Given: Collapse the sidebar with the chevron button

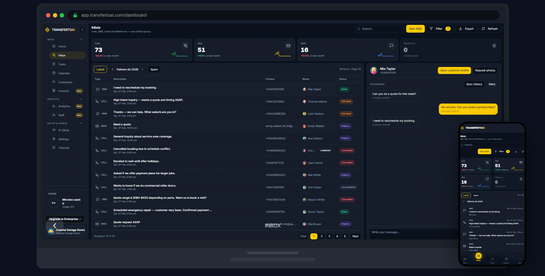Looking at the screenshot, I should (83, 30).
